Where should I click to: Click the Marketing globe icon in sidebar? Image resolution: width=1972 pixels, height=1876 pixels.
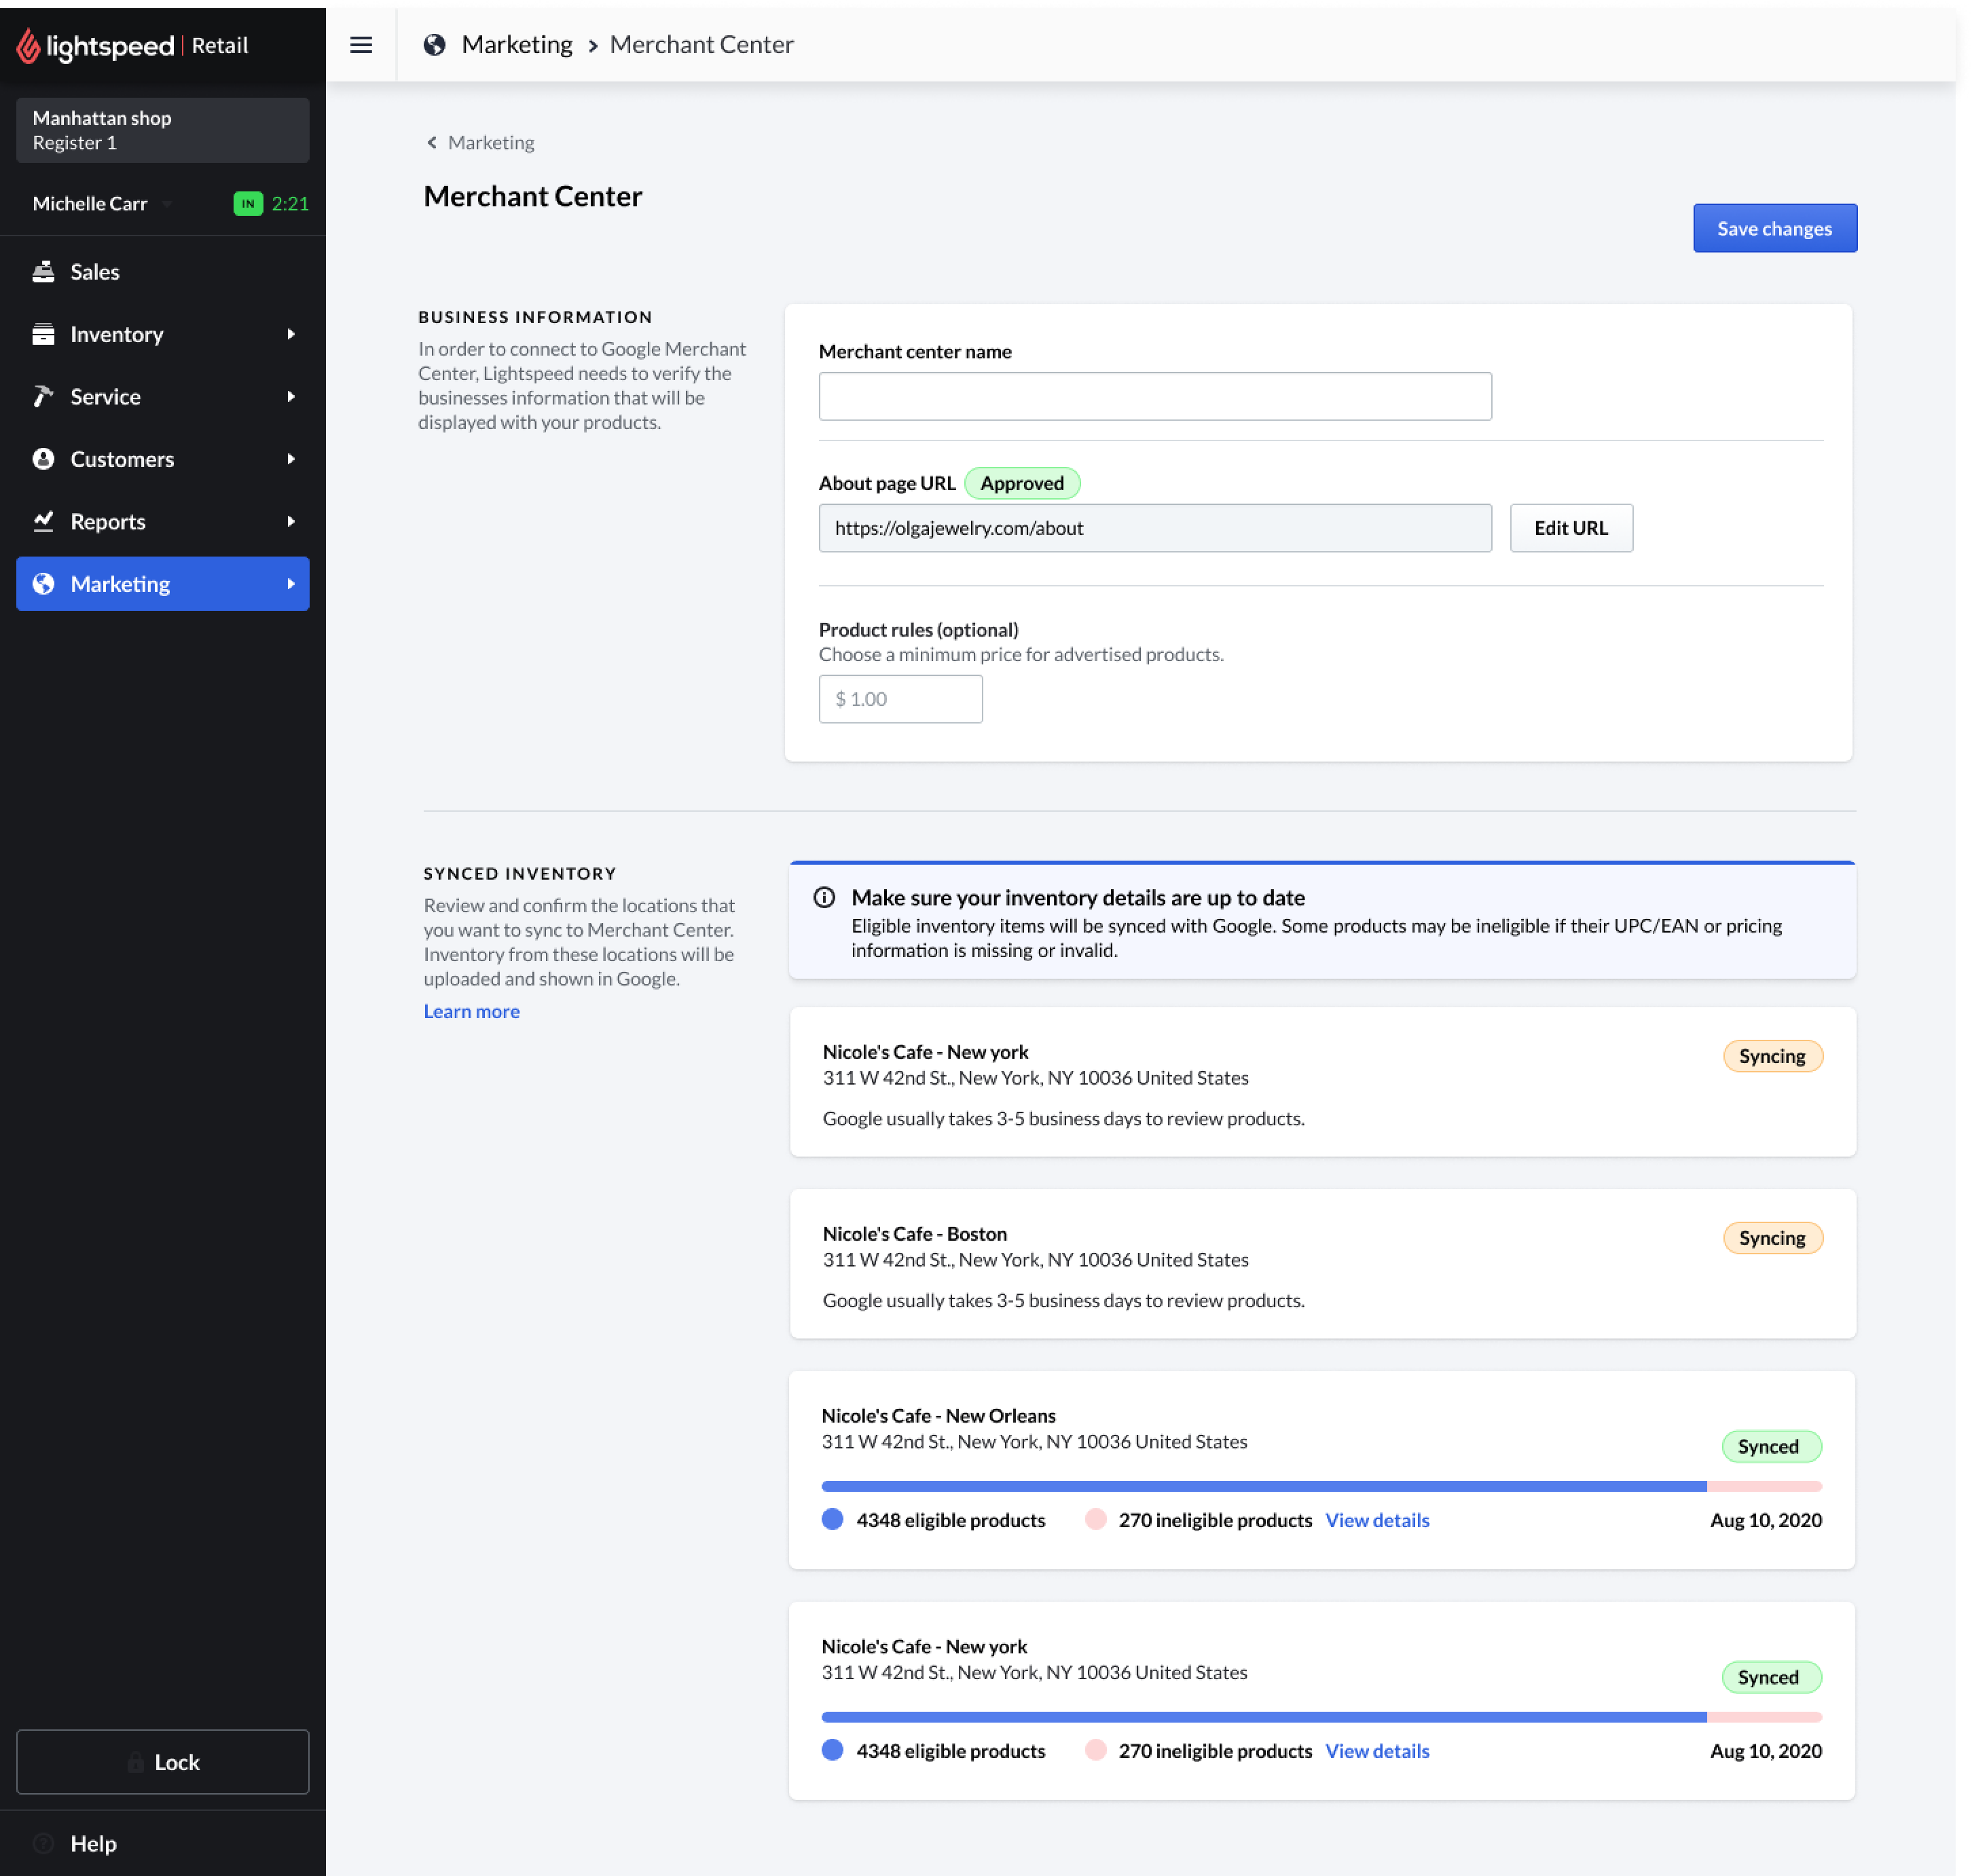point(43,584)
